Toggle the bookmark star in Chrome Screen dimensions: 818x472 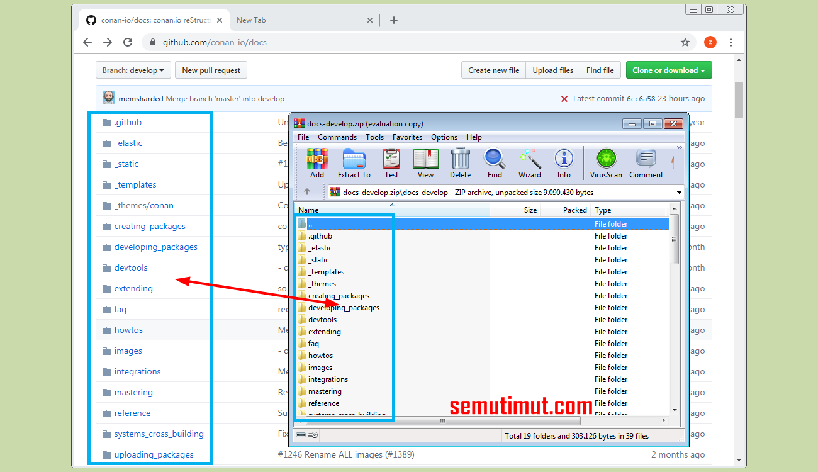click(685, 42)
